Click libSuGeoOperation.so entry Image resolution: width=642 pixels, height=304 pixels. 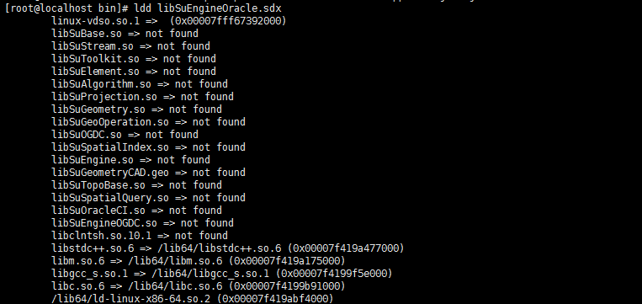tap(110, 122)
